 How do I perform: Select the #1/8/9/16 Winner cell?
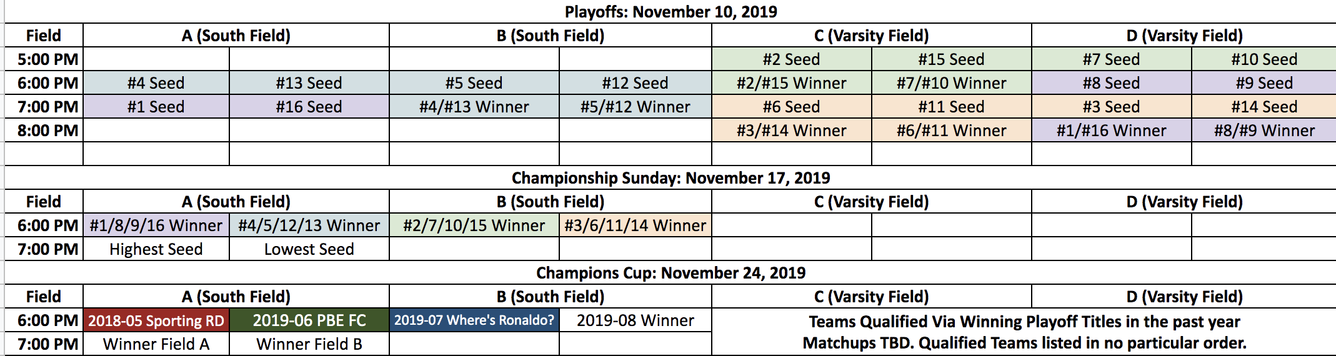(x=156, y=225)
